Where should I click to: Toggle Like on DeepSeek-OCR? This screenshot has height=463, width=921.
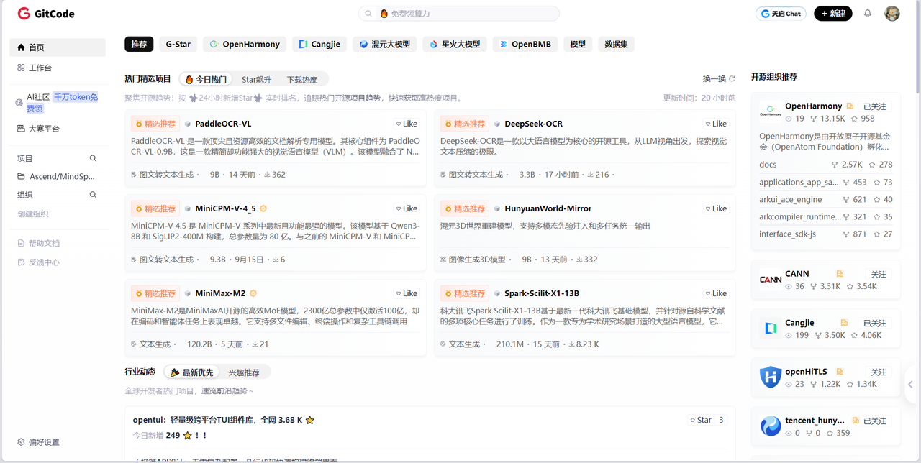click(x=716, y=124)
